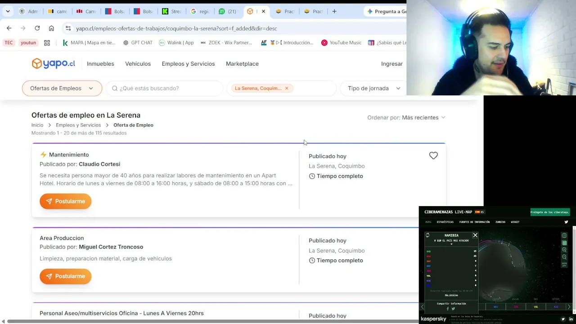Screen dimensions: 576x324
Task: Open the Widget tab in Kaspersky map
Action: [515, 222]
